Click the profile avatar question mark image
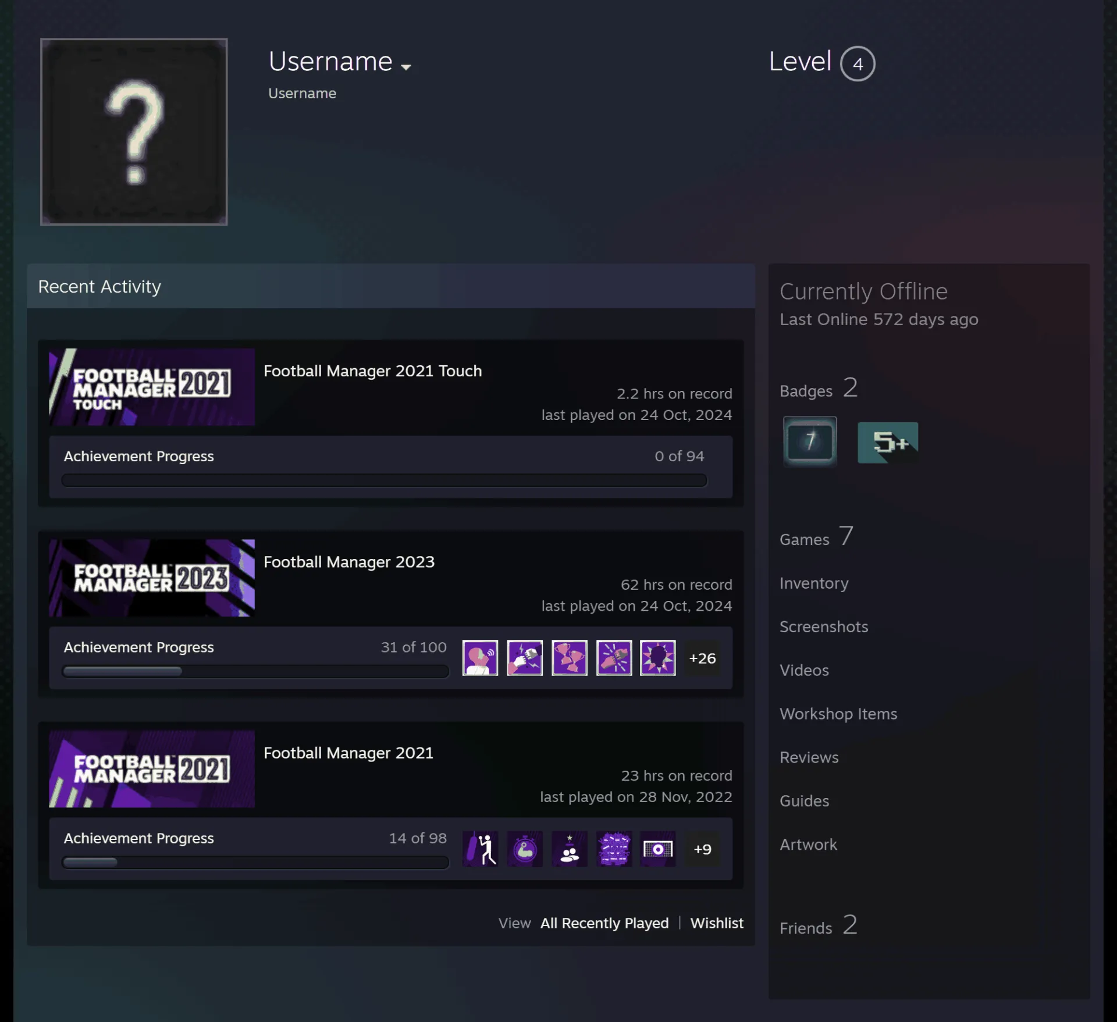The image size is (1117, 1022). pyautogui.click(x=134, y=132)
